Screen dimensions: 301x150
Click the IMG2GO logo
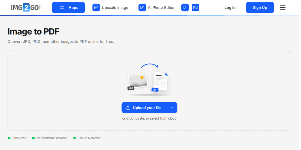coord(26,7)
